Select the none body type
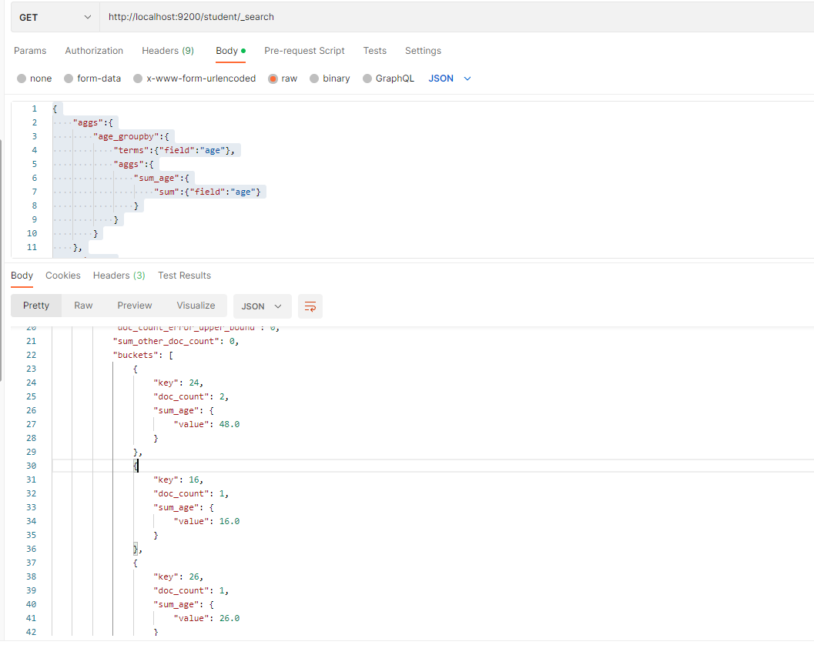The image size is (814, 655). [x=34, y=79]
